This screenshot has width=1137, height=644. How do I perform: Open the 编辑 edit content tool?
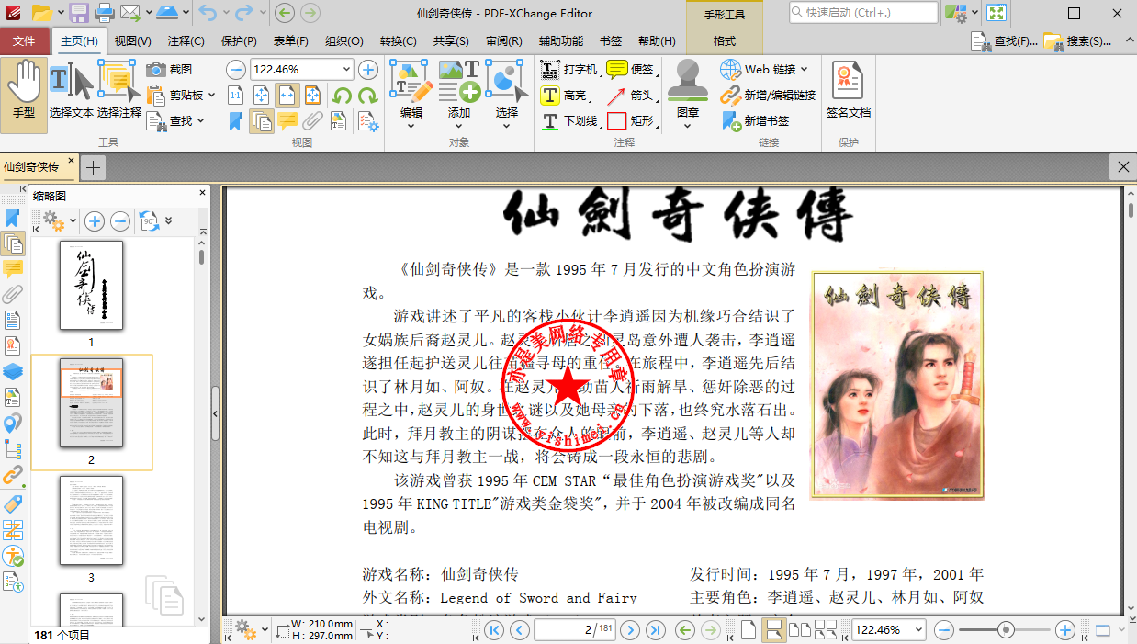[411, 94]
